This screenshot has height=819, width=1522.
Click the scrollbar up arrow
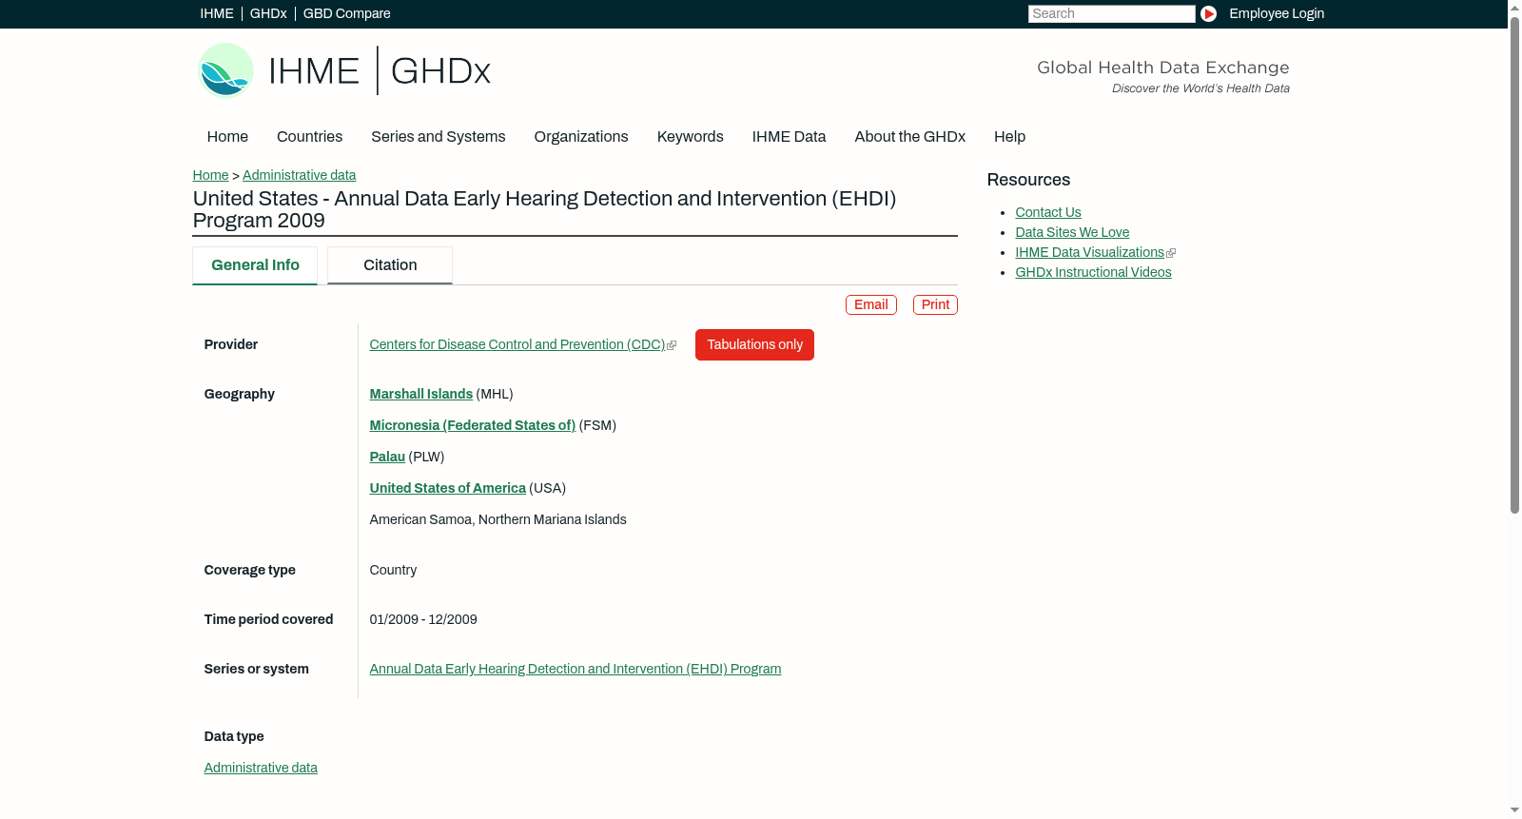1514,7
